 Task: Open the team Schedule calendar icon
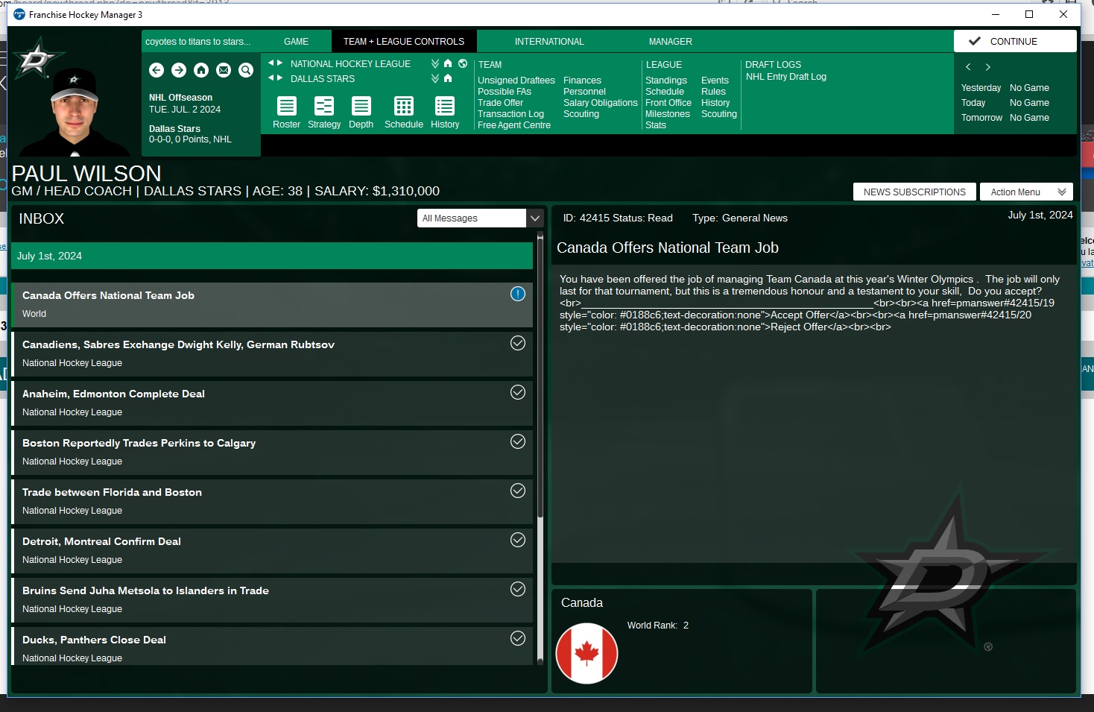pos(404,106)
